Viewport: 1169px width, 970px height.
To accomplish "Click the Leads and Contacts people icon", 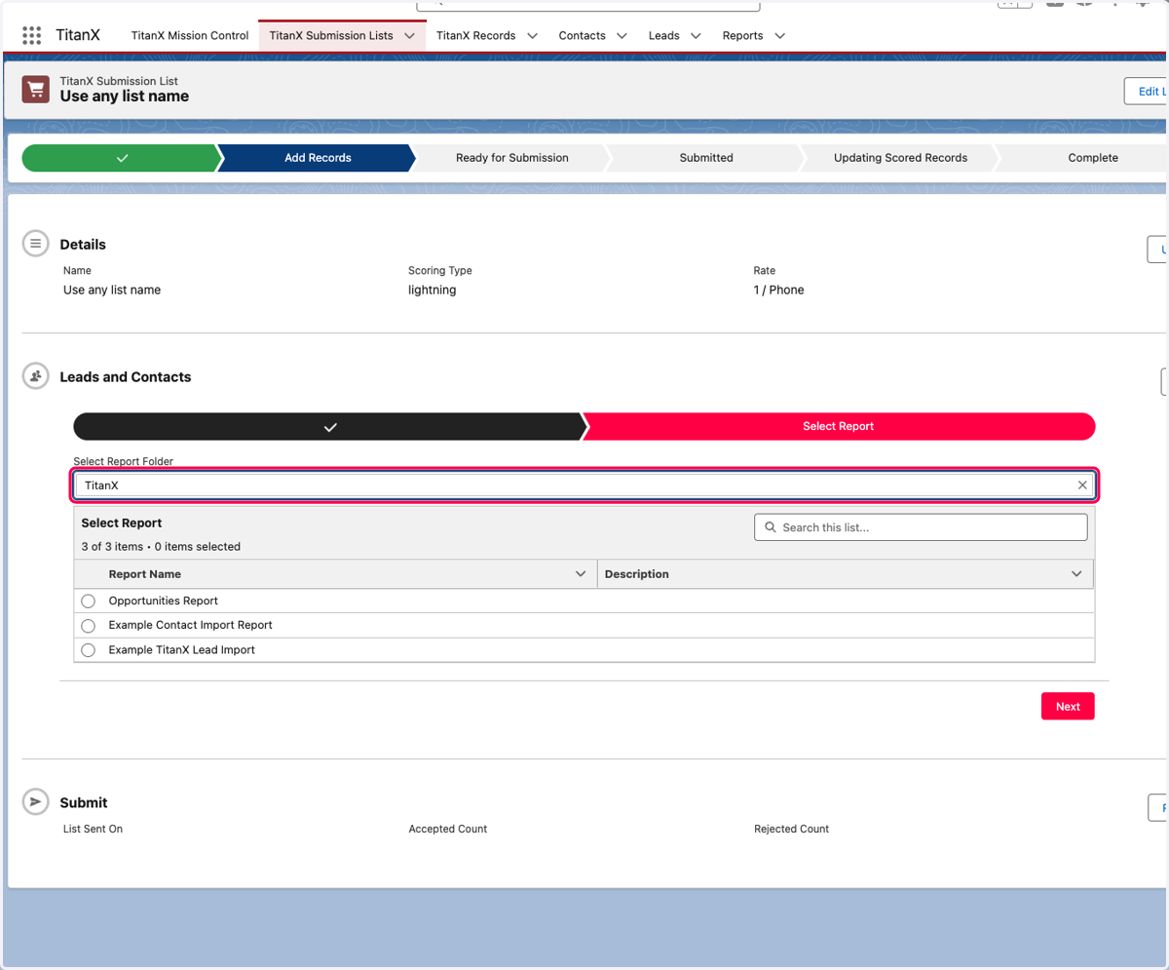I will [x=36, y=376].
